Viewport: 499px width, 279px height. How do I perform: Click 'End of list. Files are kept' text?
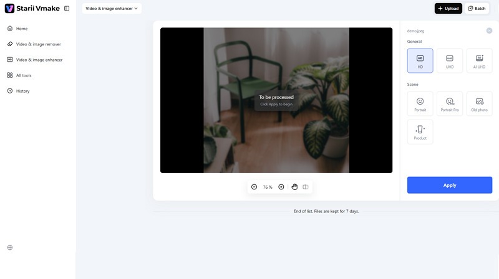(326, 211)
